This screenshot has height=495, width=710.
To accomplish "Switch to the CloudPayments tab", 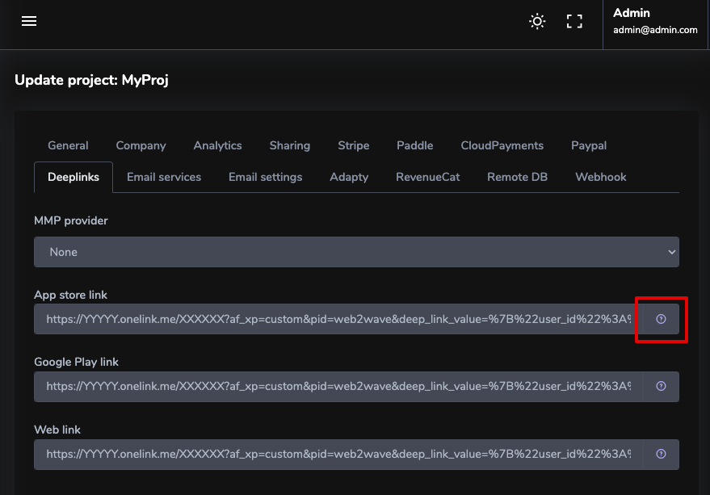I will point(502,145).
